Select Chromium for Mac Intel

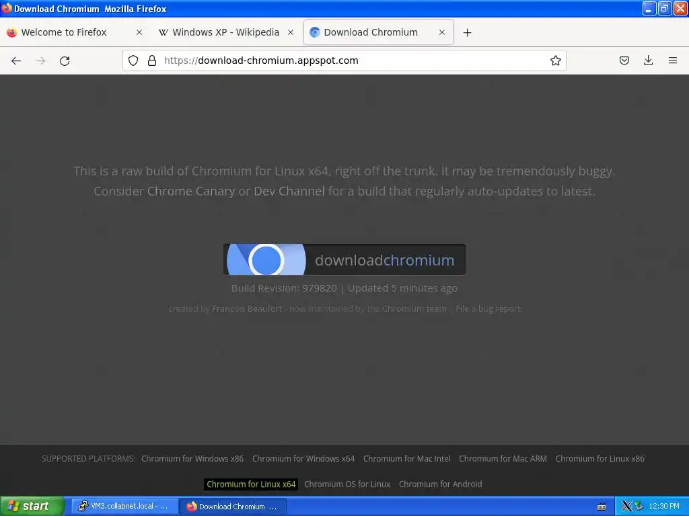tap(407, 458)
